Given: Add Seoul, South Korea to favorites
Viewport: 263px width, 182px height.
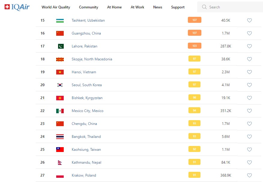Looking at the screenshot, I should (249, 85).
